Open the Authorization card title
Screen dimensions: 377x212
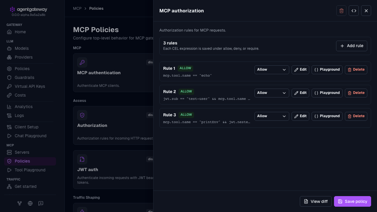click(x=92, y=125)
